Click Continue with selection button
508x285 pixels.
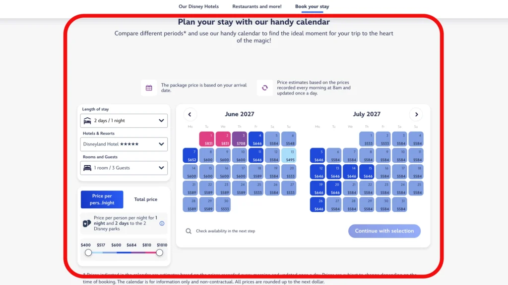pos(384,231)
